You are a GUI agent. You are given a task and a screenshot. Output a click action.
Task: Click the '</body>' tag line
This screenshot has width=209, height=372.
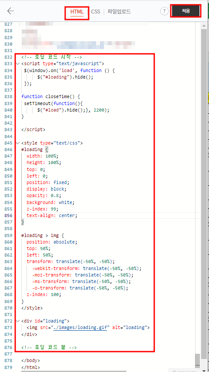tap(31, 360)
